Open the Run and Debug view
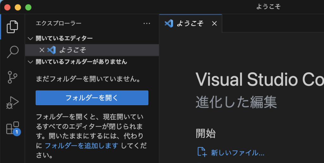The image size is (324, 163). pos(12,103)
